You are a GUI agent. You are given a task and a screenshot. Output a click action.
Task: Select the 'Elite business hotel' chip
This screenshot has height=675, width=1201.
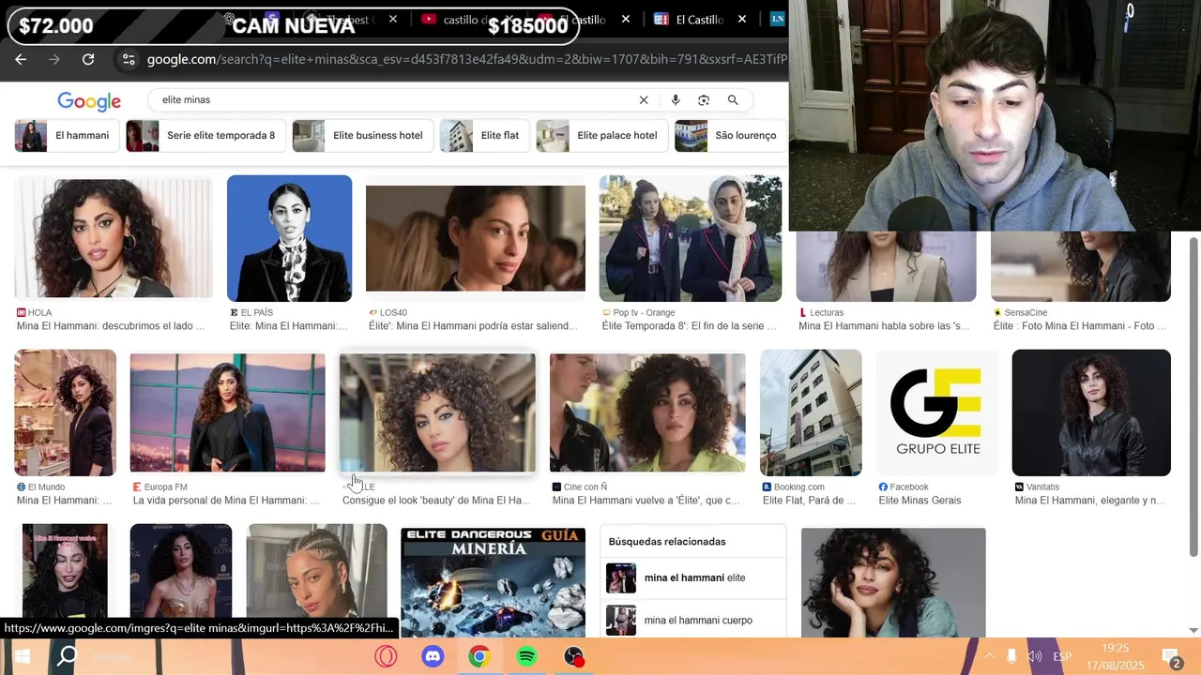[363, 136]
